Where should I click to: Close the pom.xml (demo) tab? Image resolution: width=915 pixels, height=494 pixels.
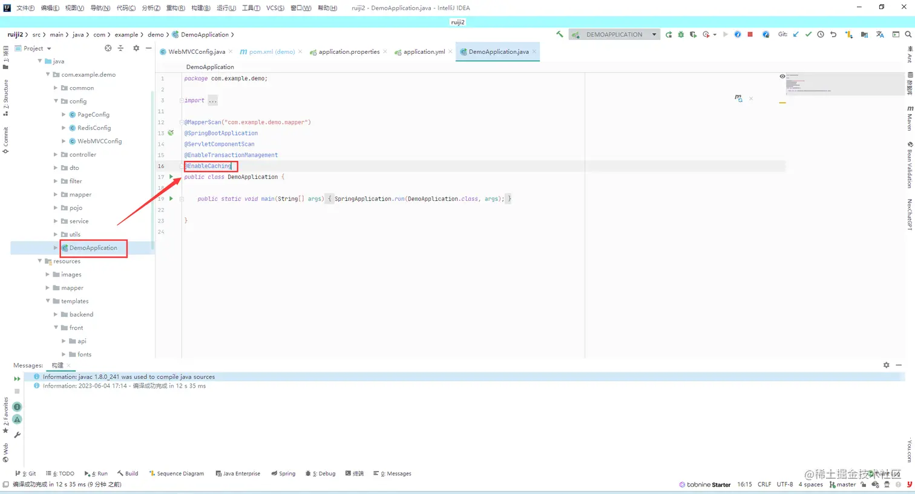pyautogui.click(x=301, y=52)
